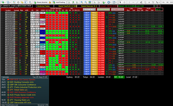Image resolution: width=173 pixels, height=106 pixels.
Task: Select the Fibonacci retracement tool
Action: 145,2
